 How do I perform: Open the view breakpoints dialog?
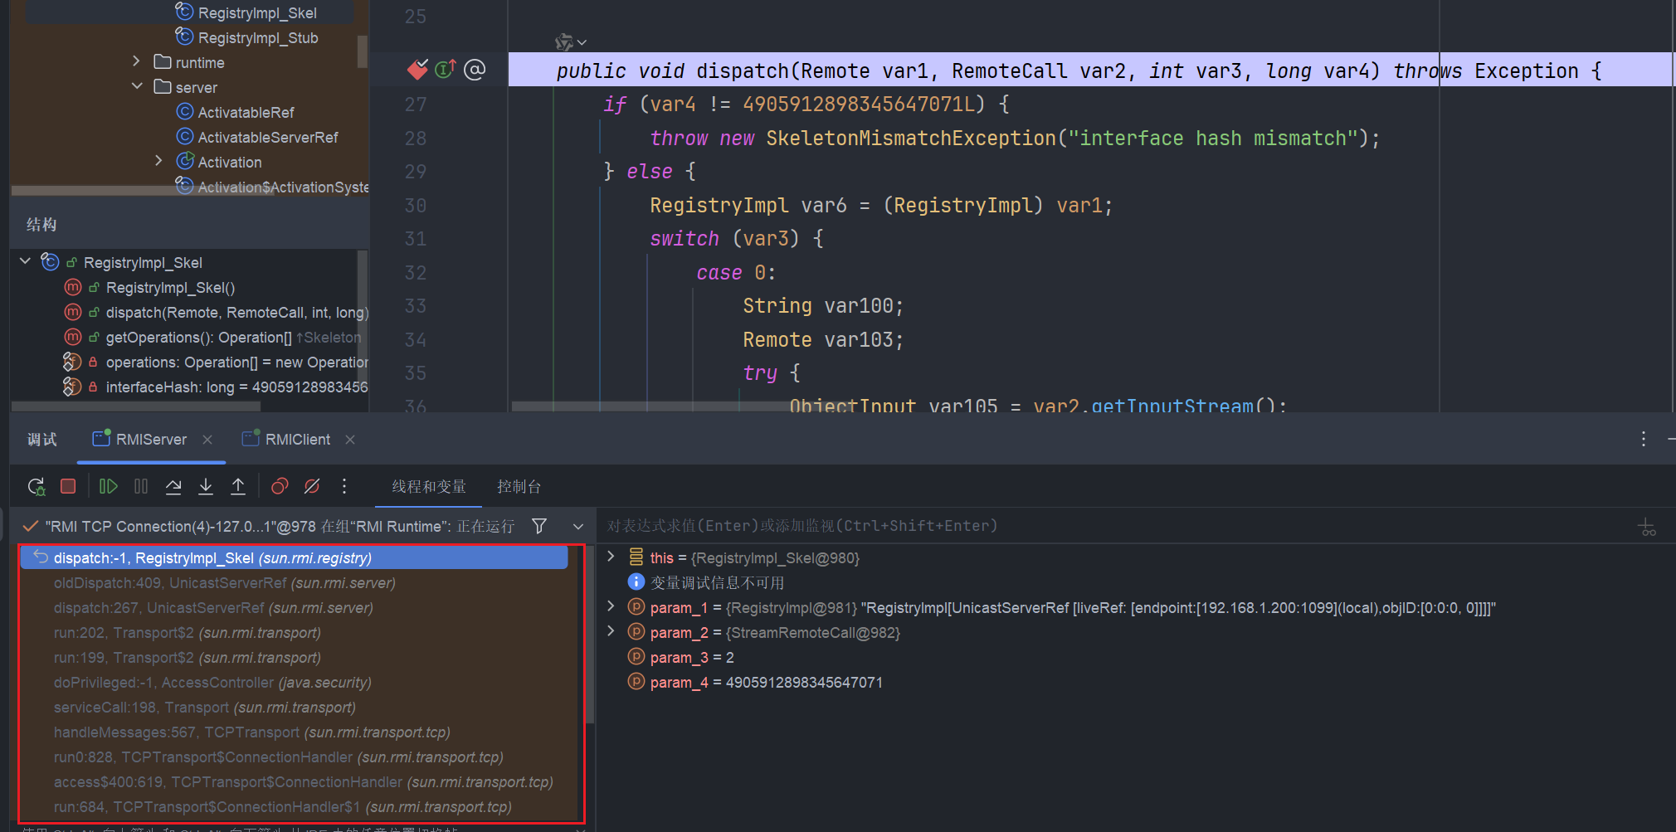point(280,487)
